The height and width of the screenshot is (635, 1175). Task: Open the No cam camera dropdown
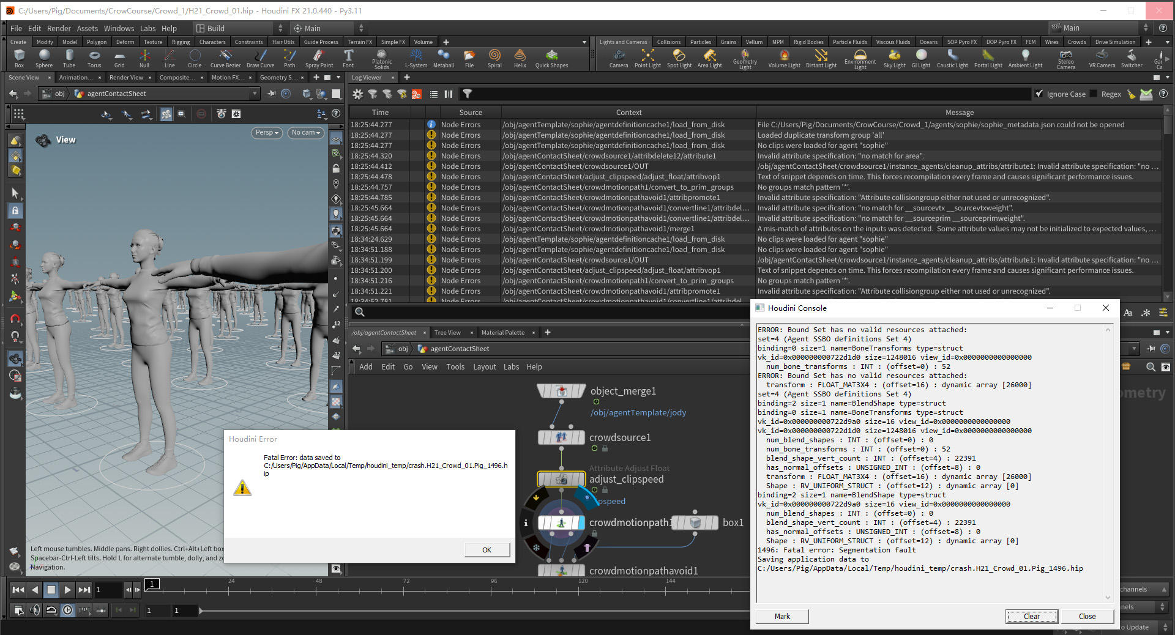pyautogui.click(x=306, y=133)
